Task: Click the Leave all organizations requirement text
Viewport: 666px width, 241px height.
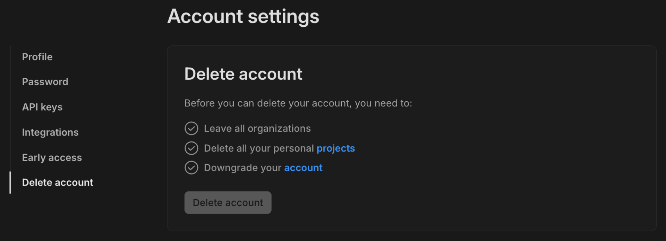Action: coord(257,129)
